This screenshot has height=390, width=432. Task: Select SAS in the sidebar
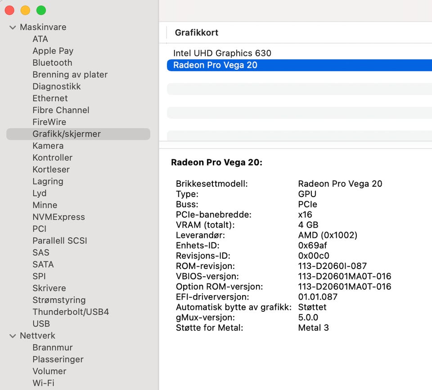41,252
